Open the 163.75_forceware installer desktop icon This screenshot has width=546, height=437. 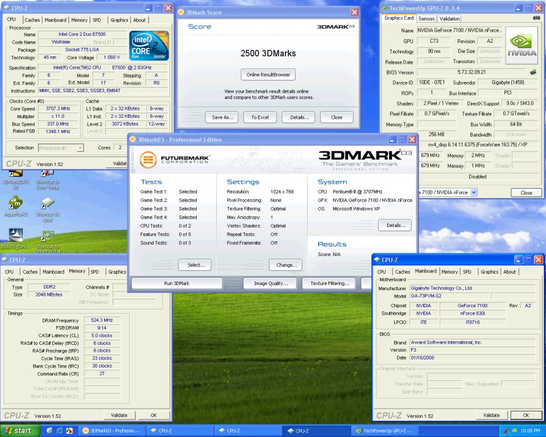tap(15, 238)
